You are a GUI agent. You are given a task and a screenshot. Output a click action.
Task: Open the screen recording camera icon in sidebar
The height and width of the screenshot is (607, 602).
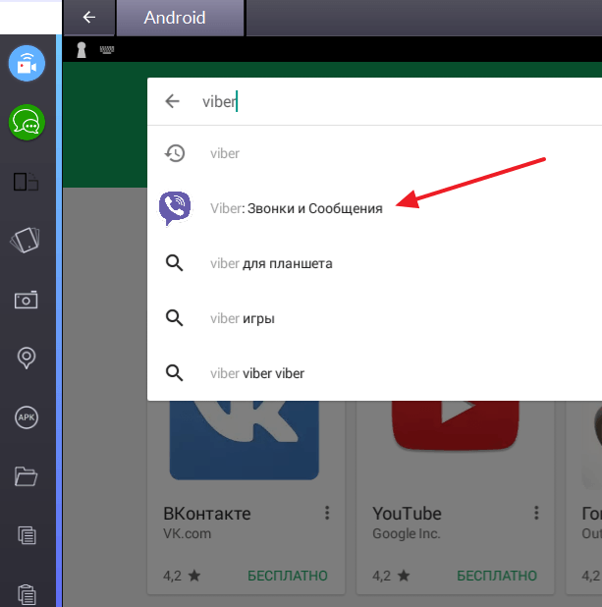click(x=27, y=63)
